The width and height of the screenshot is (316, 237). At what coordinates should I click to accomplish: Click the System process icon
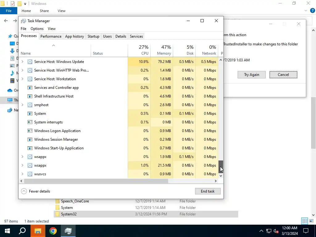30,114
